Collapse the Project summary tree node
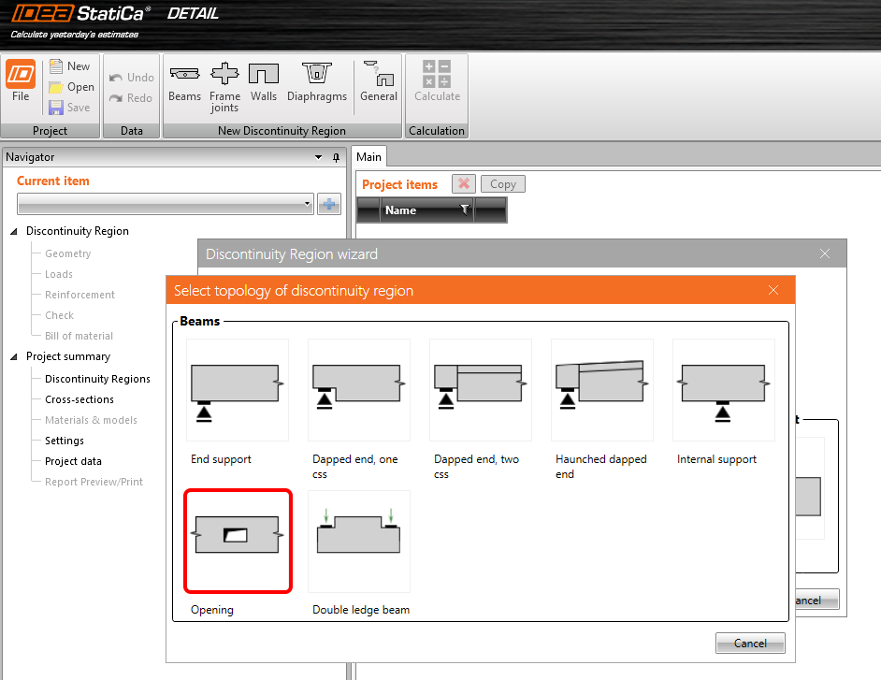Viewport: 881px width, 680px height. (x=14, y=356)
